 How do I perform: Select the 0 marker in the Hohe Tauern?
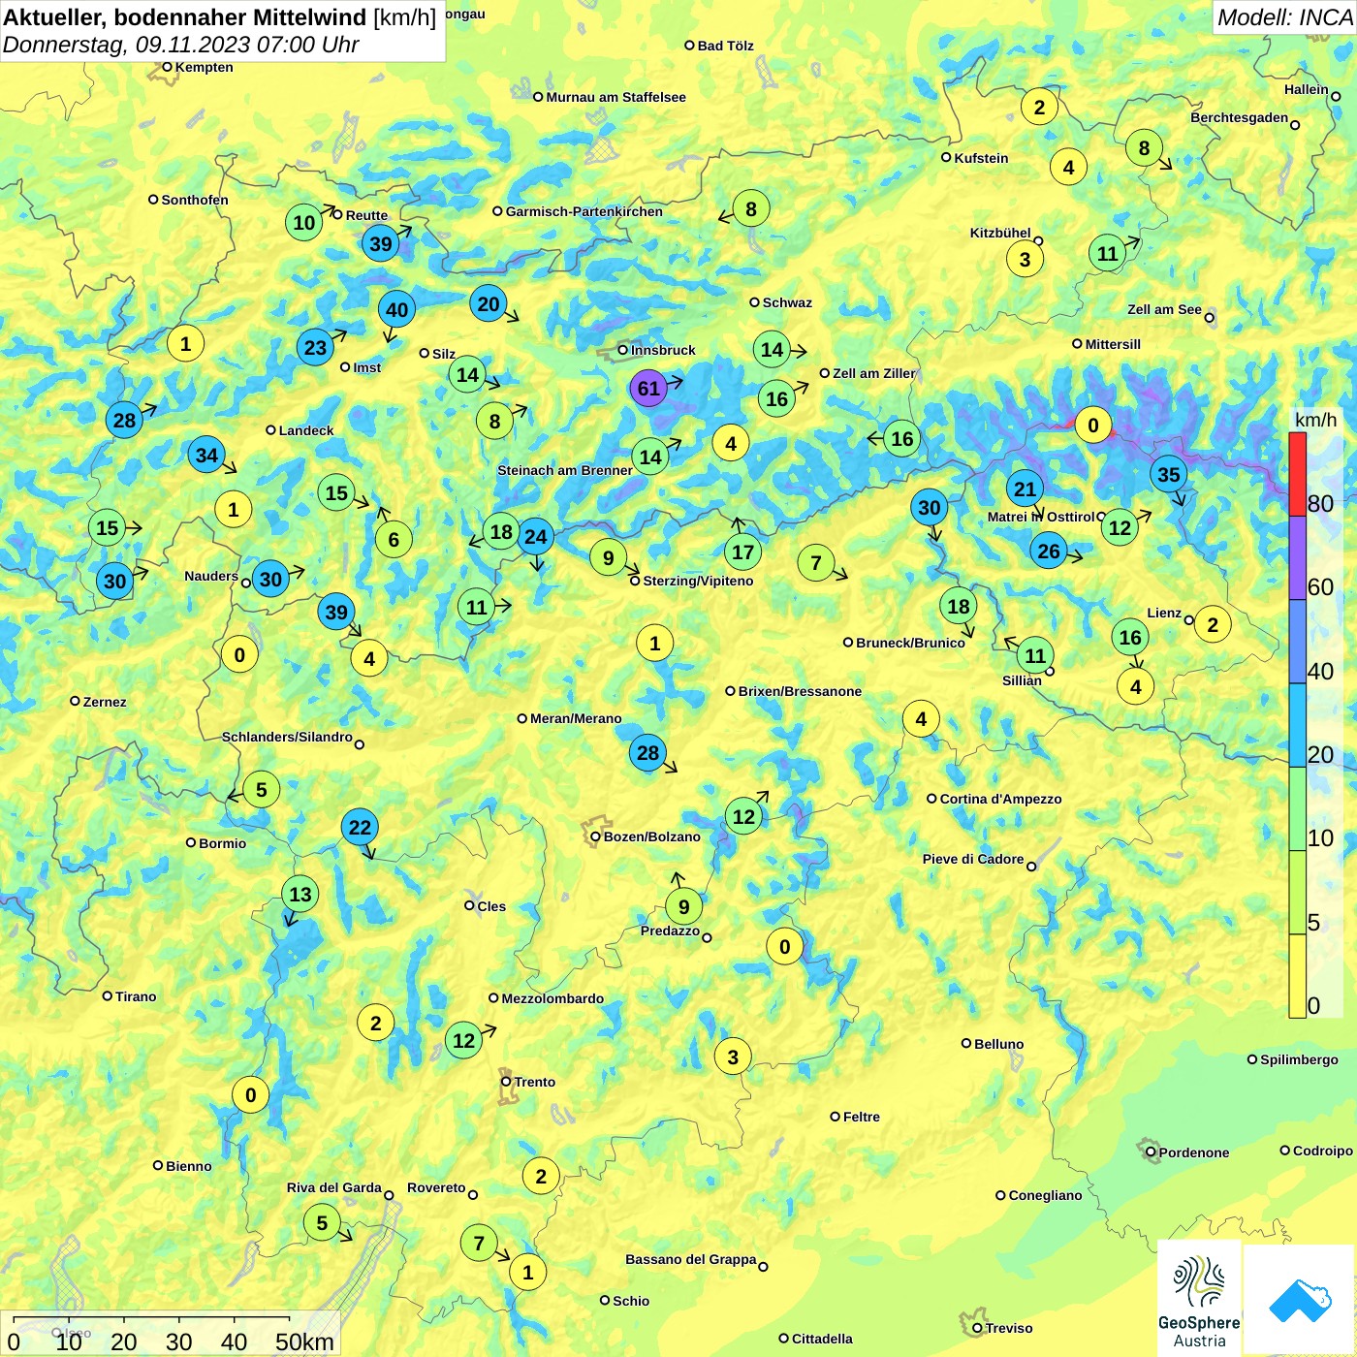click(x=1093, y=426)
